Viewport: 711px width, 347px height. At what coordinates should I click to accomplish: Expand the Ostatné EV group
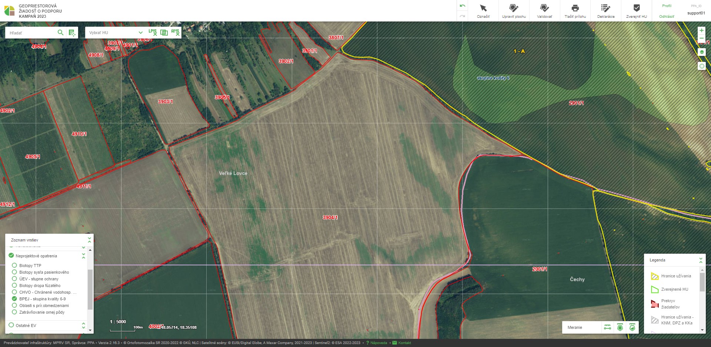83,325
